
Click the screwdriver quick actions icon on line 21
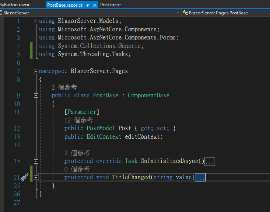coord(24,177)
